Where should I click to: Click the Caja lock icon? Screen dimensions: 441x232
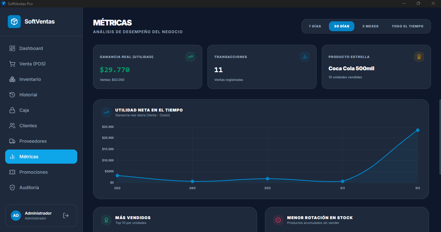[12, 110]
